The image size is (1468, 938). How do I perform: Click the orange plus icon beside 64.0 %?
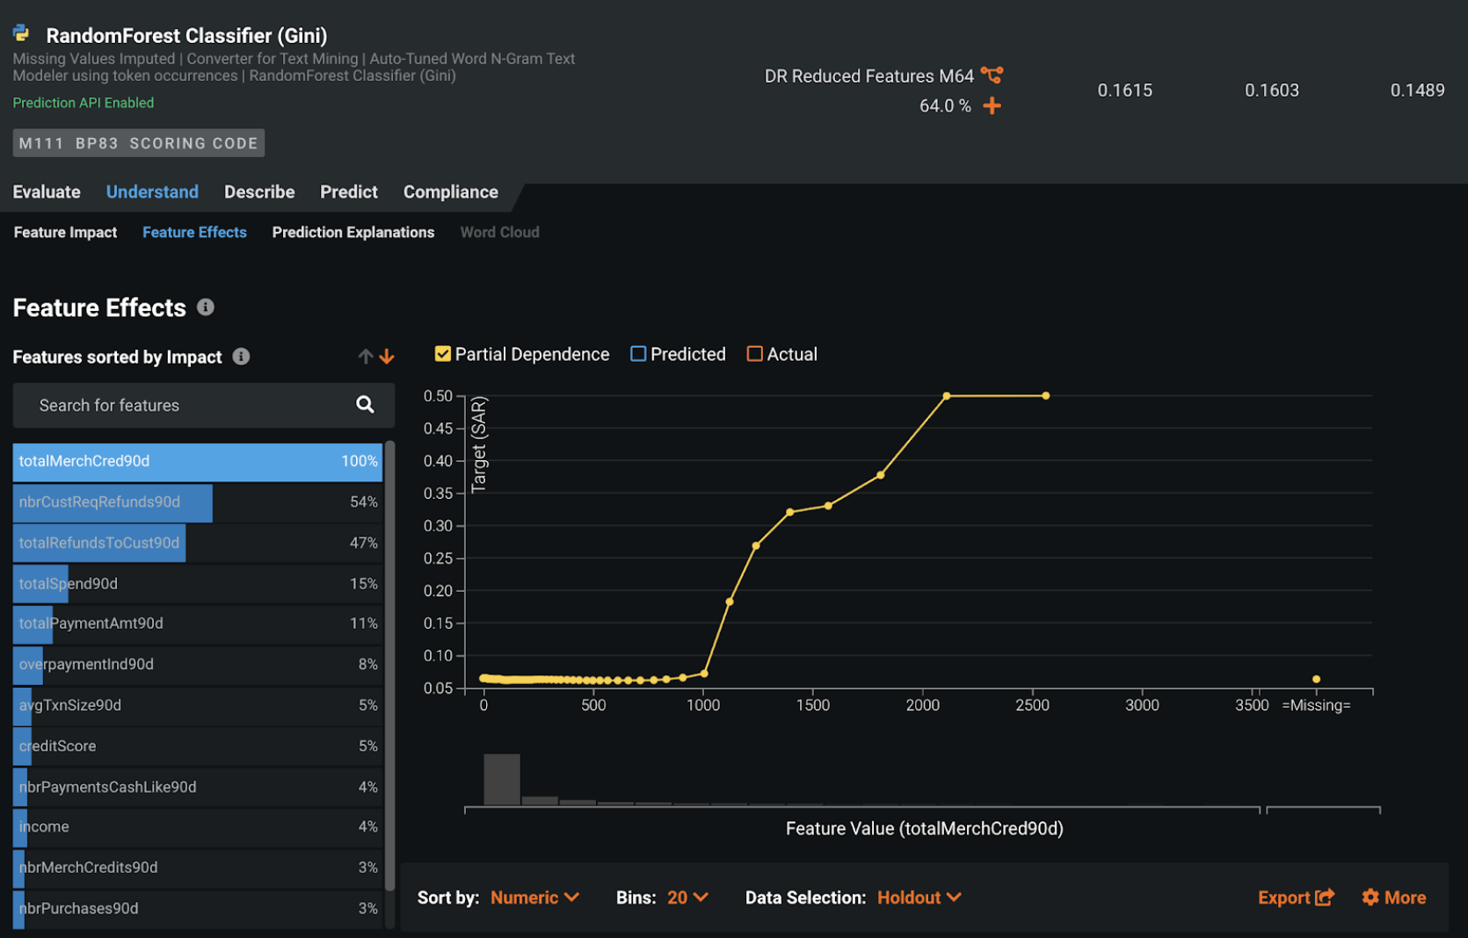click(992, 106)
